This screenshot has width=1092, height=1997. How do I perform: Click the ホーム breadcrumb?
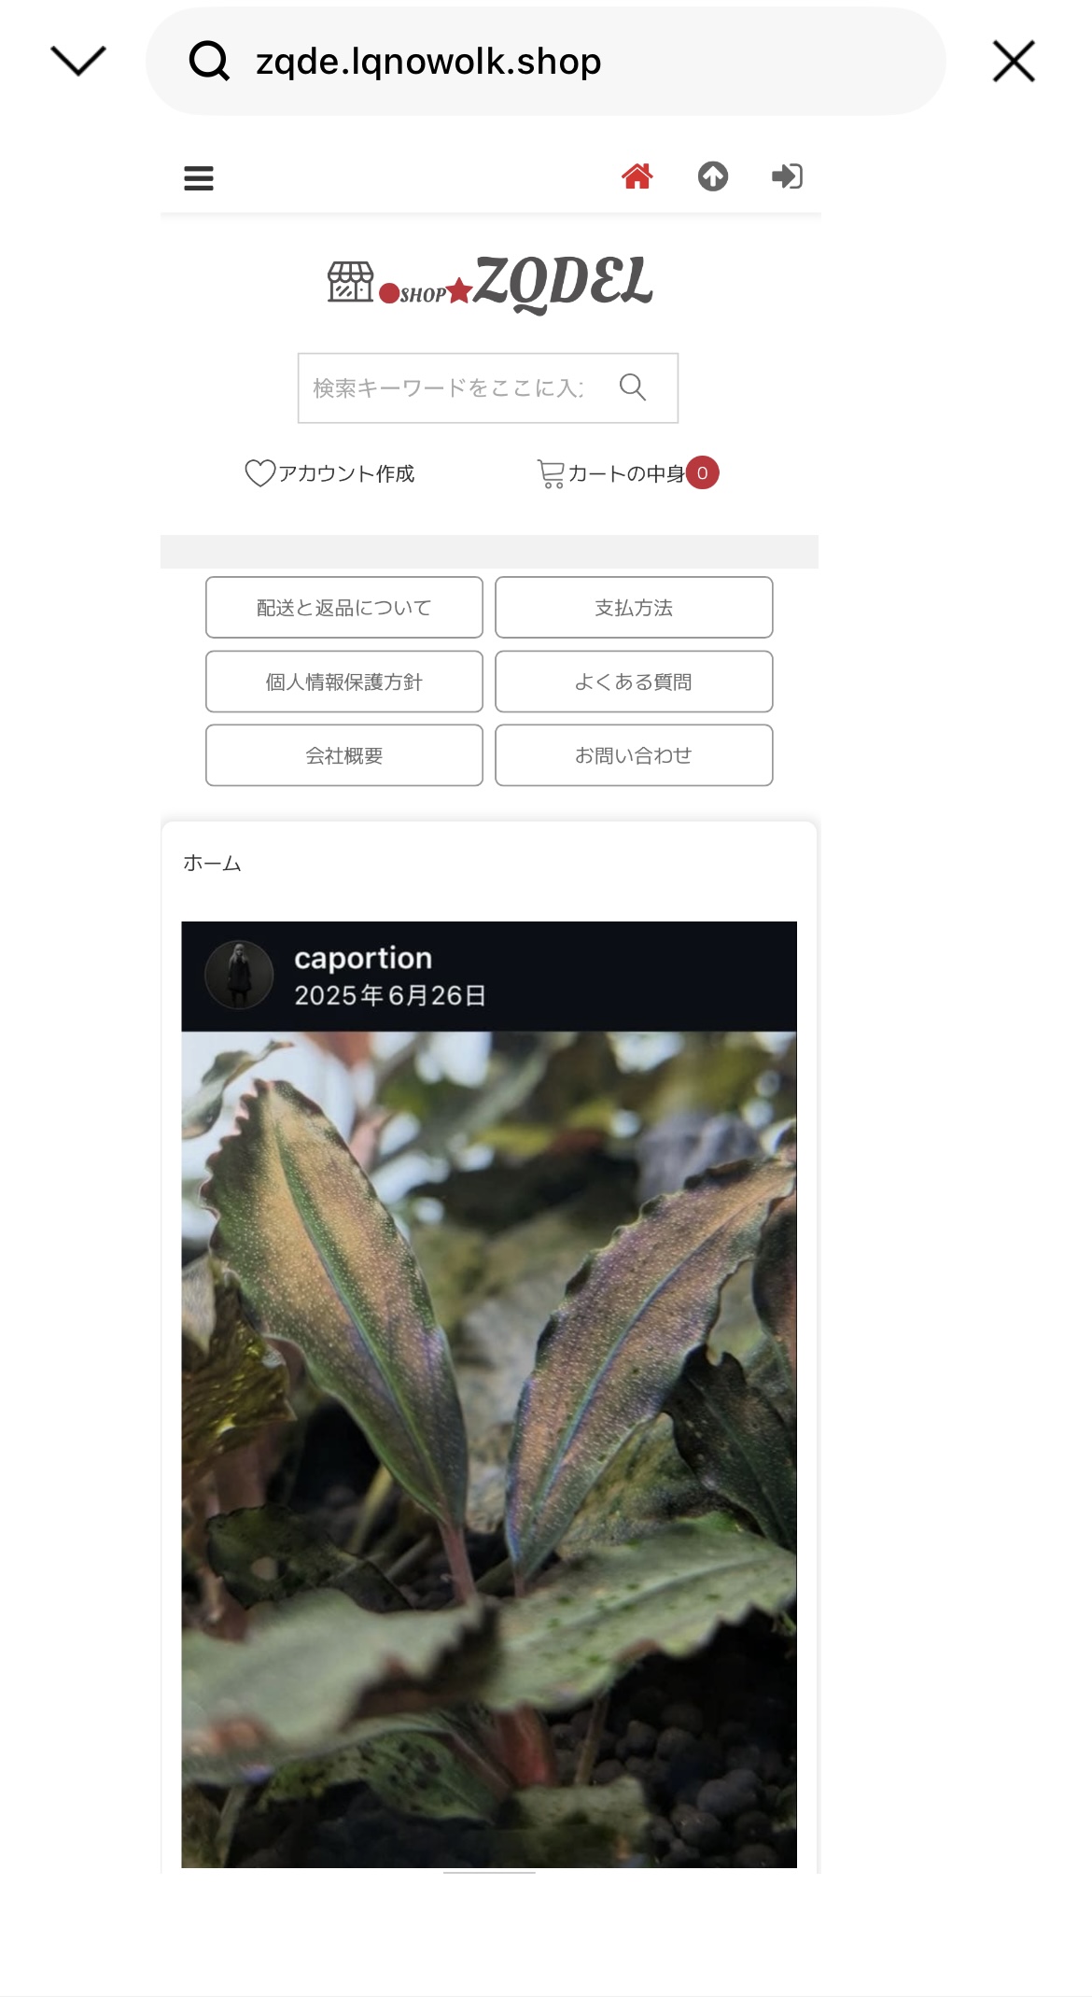coord(212,864)
